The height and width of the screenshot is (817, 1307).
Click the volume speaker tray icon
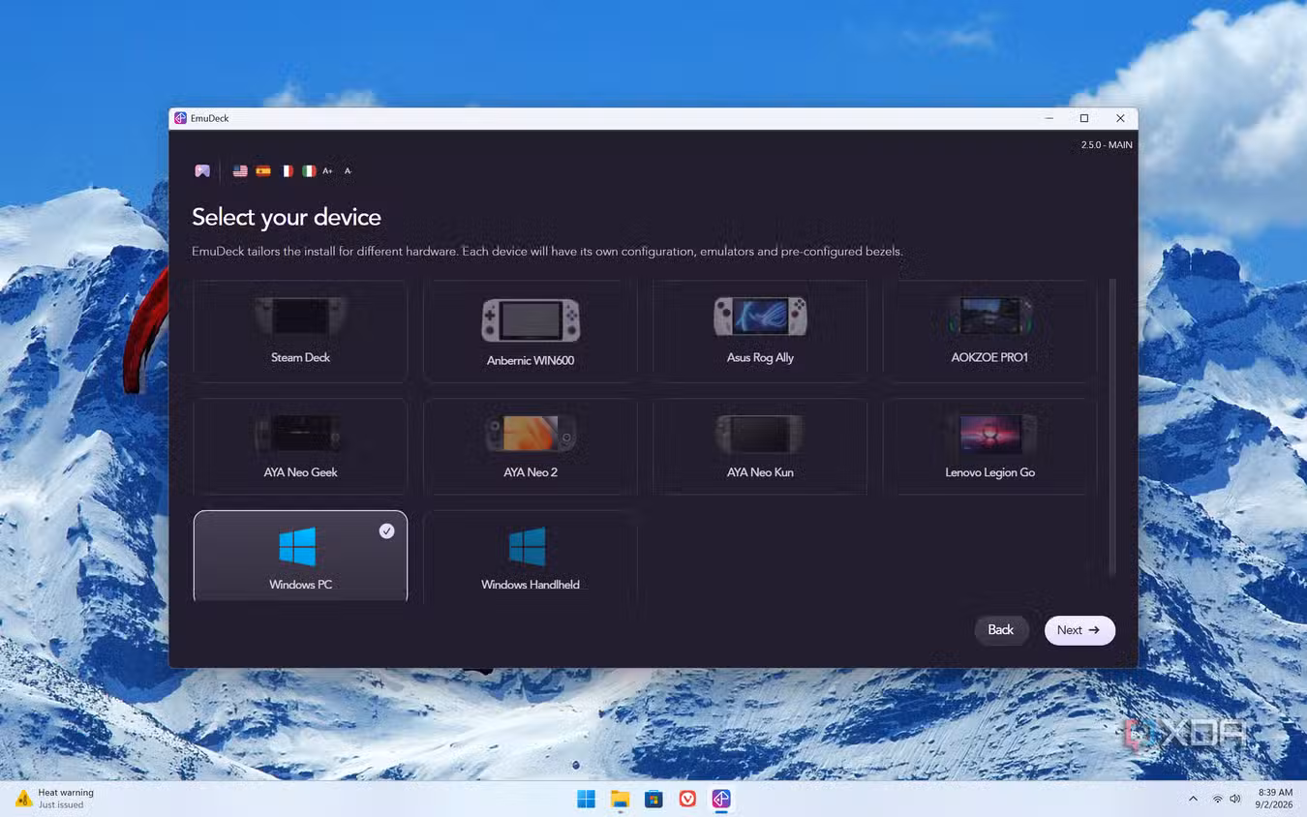[1234, 799]
